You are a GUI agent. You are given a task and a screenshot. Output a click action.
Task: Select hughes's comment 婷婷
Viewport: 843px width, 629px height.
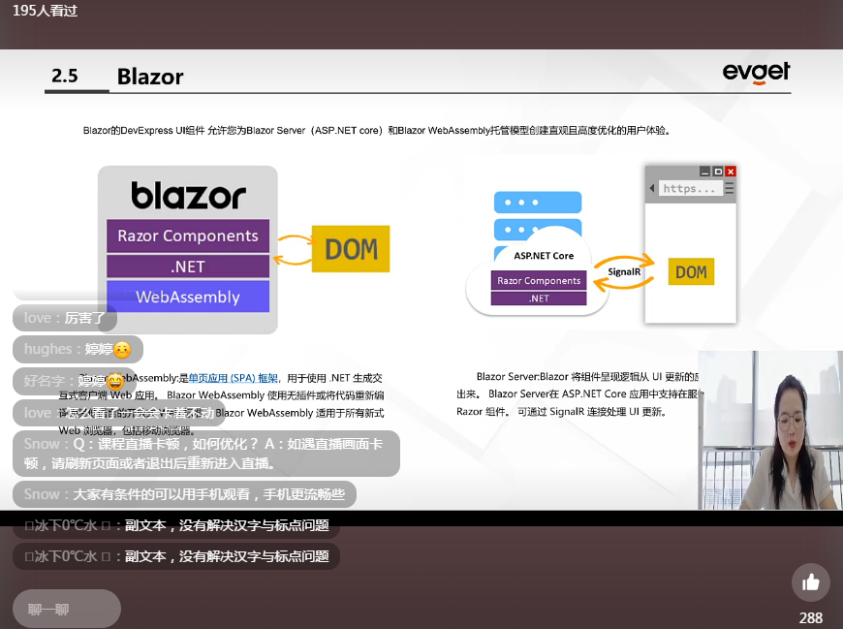[78, 350]
